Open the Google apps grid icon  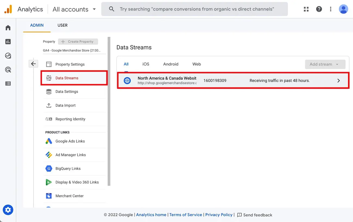coord(306,9)
